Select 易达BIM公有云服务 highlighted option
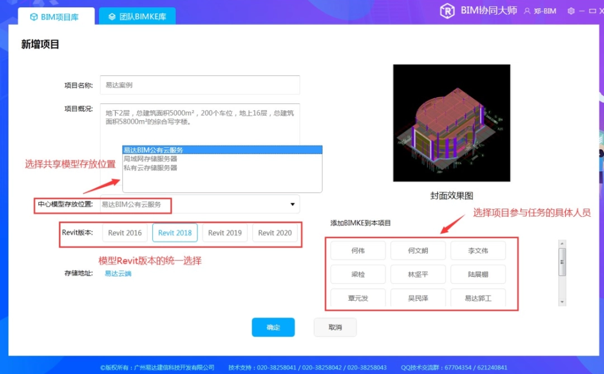This screenshot has height=374, width=604. (154, 150)
